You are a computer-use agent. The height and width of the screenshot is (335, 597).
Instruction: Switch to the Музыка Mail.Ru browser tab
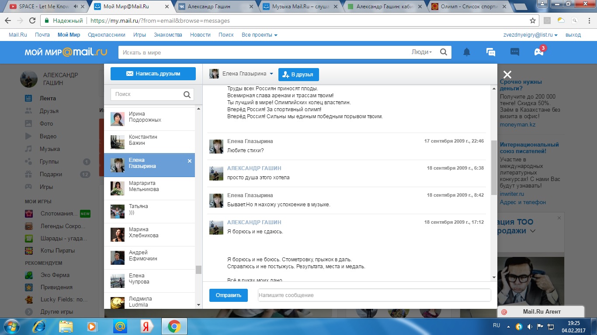301,7
